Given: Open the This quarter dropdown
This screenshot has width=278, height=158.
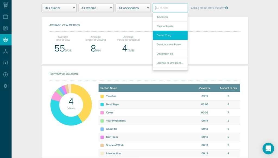Looking at the screenshot, I should pyautogui.click(x=59, y=8).
